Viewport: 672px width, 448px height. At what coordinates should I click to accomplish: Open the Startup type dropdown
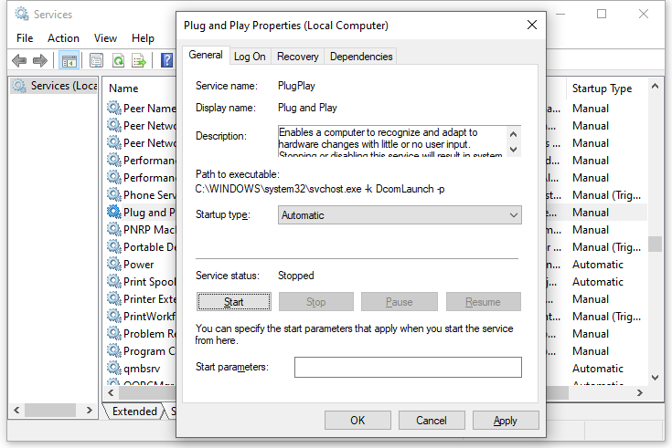point(400,215)
